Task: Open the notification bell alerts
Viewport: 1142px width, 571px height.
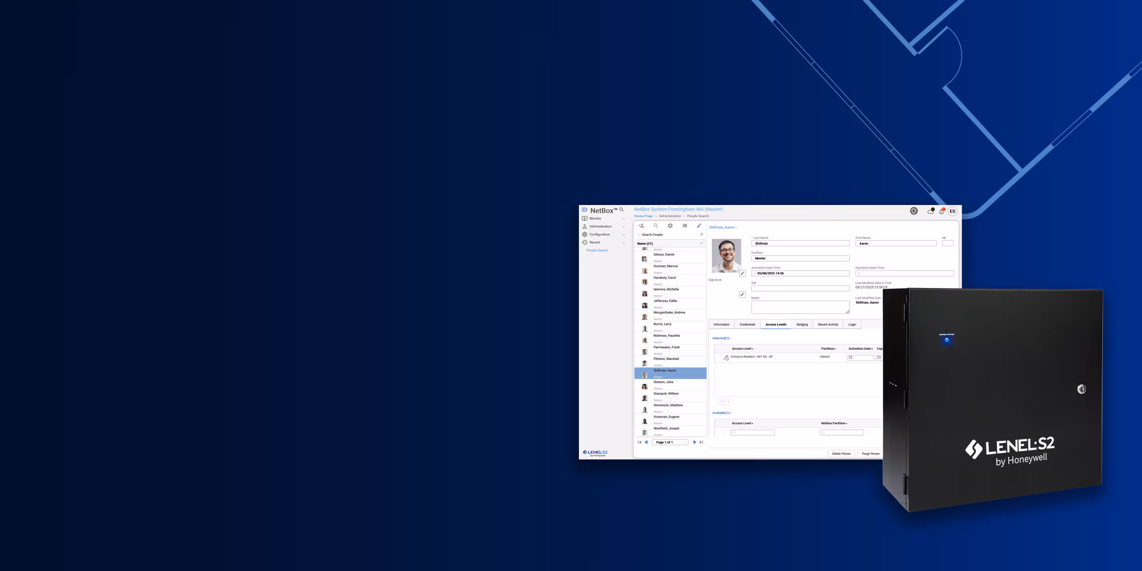Action: tap(942, 211)
